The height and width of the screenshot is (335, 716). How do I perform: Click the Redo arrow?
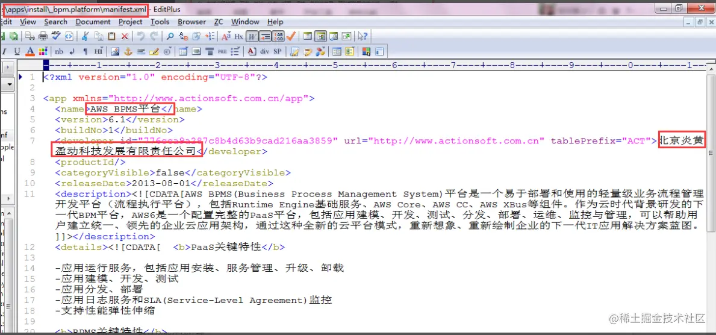(154, 37)
